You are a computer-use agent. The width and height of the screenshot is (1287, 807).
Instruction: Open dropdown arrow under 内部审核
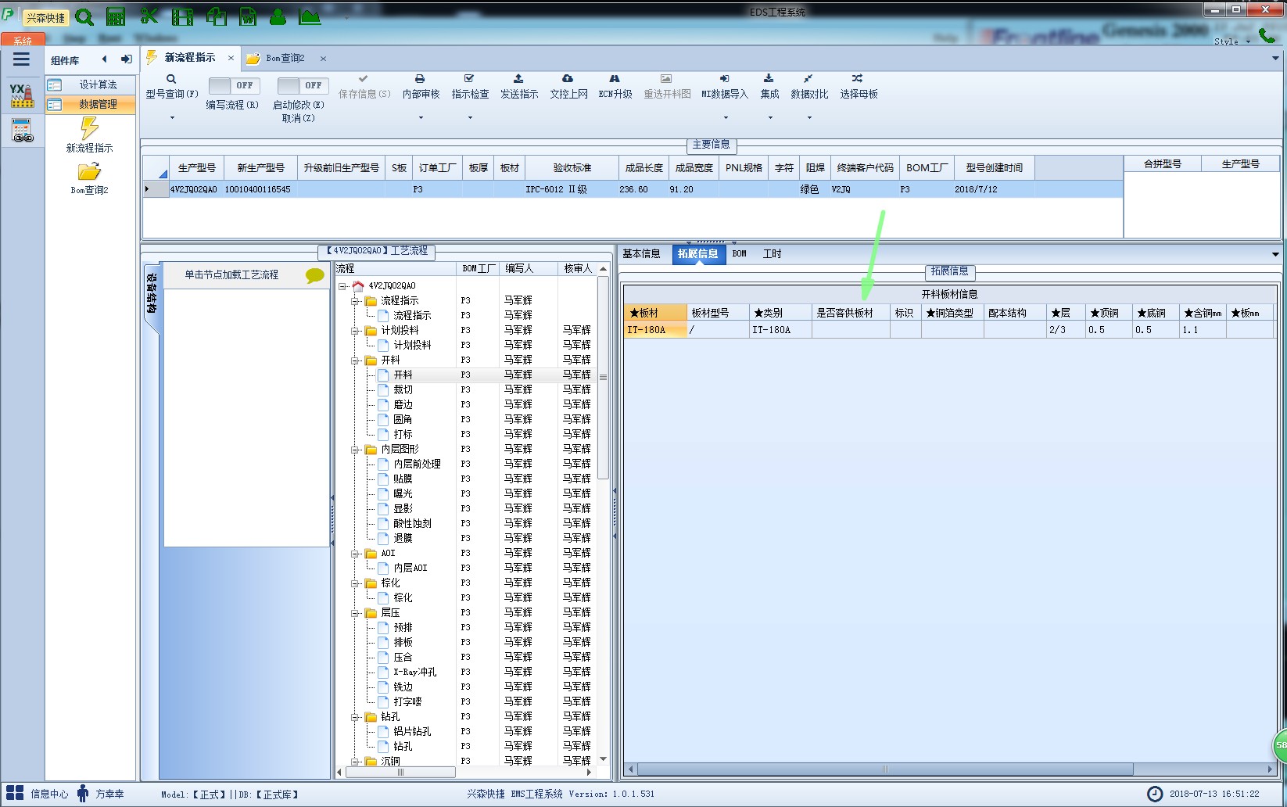[x=421, y=118]
